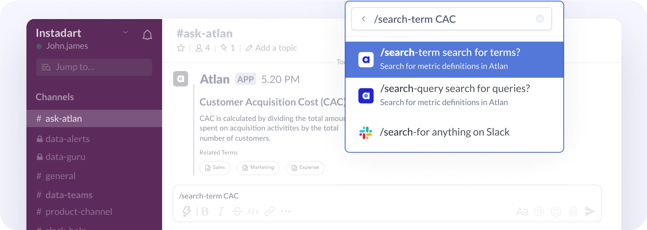Go back using search chevron

point(363,19)
